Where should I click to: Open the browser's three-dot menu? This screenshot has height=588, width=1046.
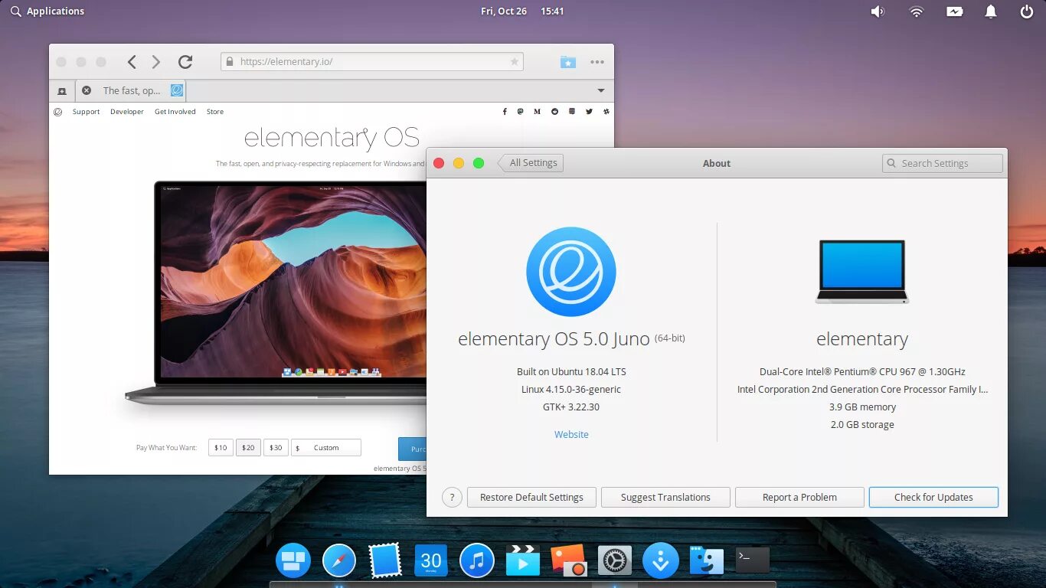[x=597, y=62]
